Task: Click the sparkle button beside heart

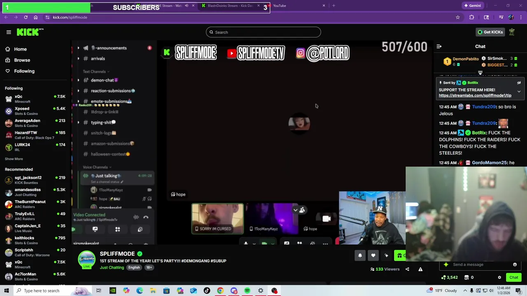Action: coord(386,256)
